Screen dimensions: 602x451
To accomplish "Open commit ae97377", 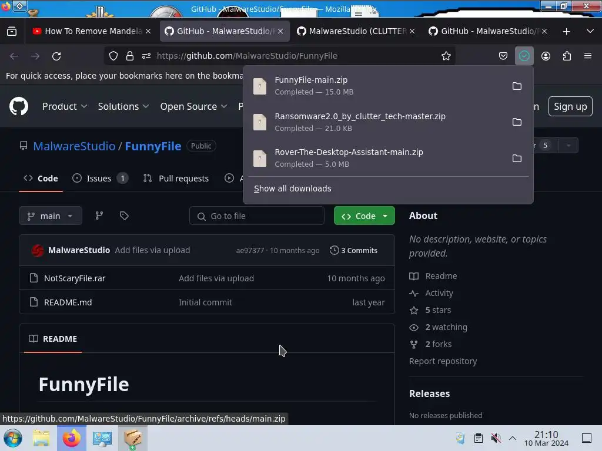I will click(250, 250).
